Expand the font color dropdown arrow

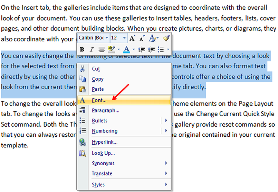pos(133,50)
